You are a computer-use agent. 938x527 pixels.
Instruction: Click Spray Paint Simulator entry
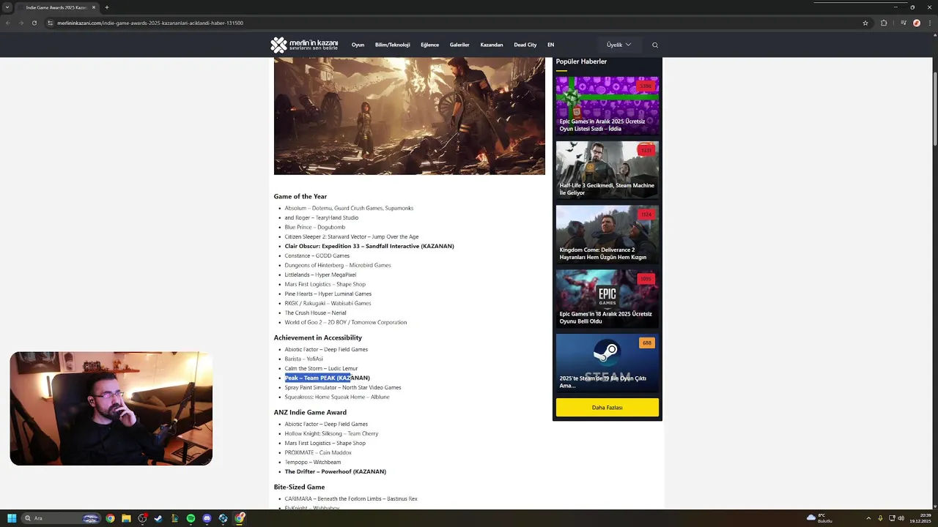343,387
